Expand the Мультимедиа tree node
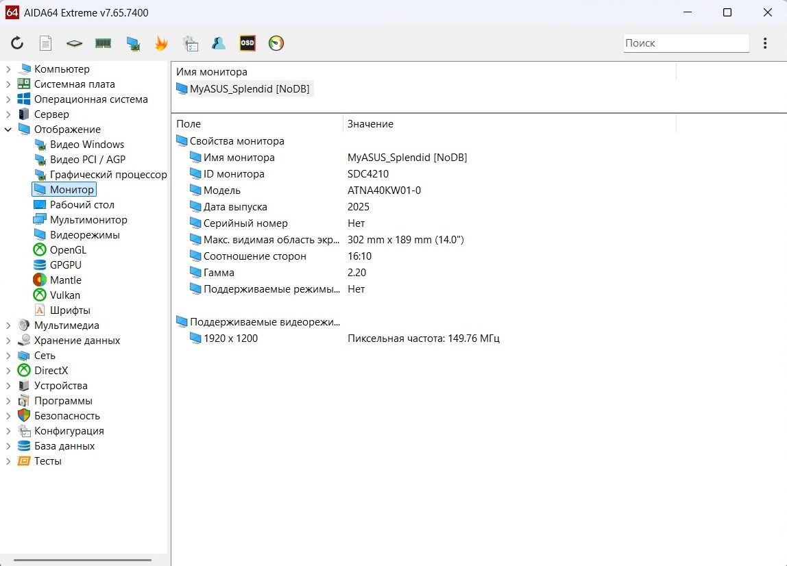The height and width of the screenshot is (566, 787). 8,325
